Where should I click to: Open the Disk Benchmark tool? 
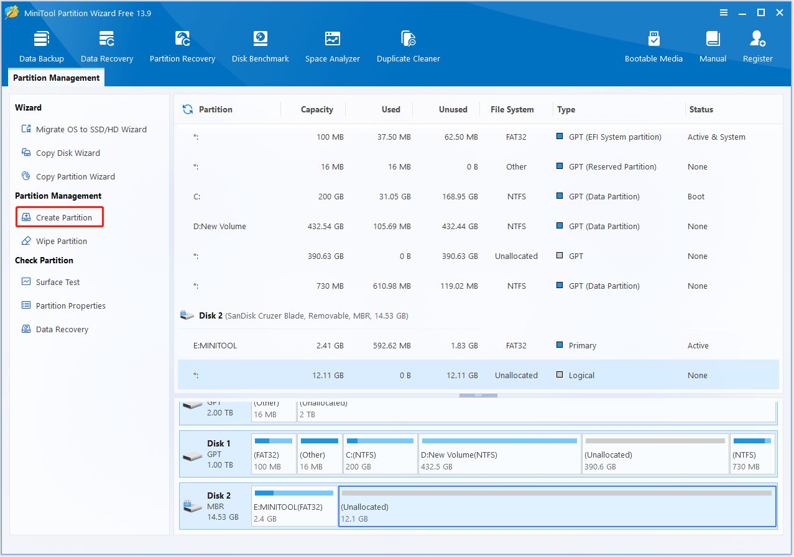click(x=261, y=47)
